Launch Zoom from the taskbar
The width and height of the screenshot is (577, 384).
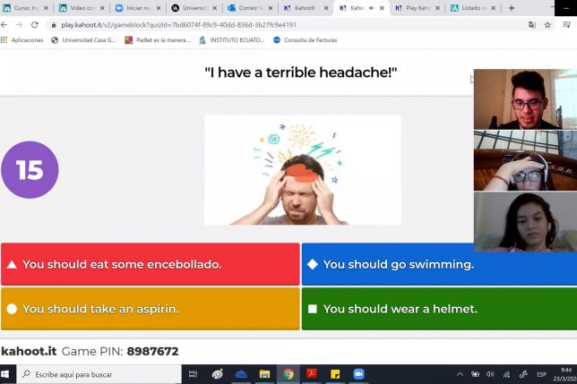tap(359, 374)
